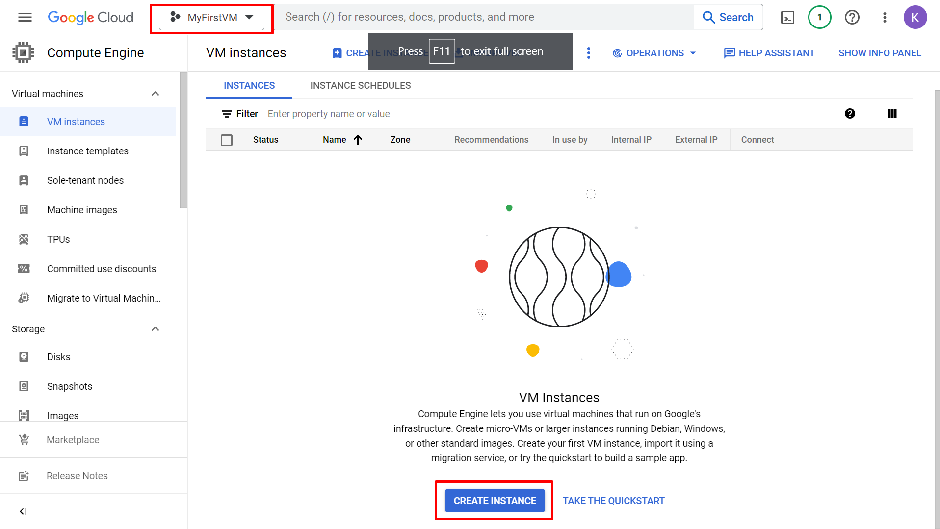Open the toolbar more actions three-dot menu
940x529 pixels.
(x=588, y=53)
